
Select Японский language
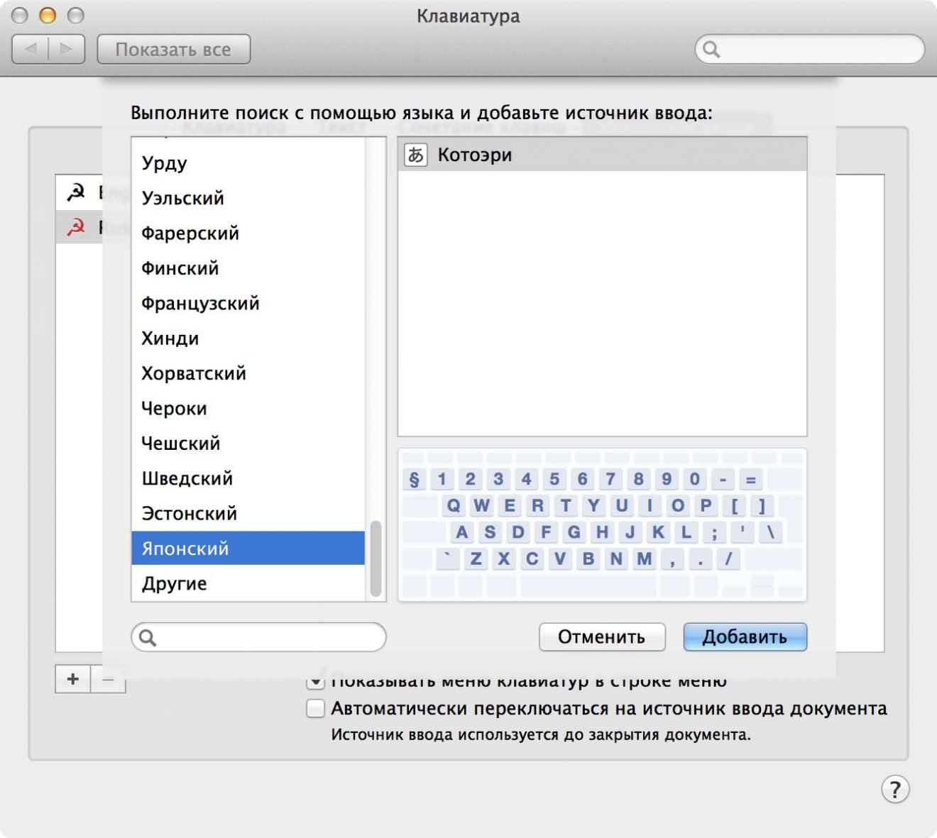(248, 548)
